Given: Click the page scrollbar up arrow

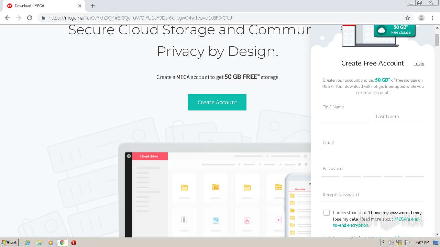Looking at the screenshot, I should (x=437, y=27).
